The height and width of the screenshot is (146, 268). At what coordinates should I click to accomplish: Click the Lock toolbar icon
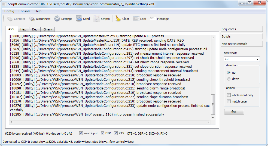tap(136, 19)
